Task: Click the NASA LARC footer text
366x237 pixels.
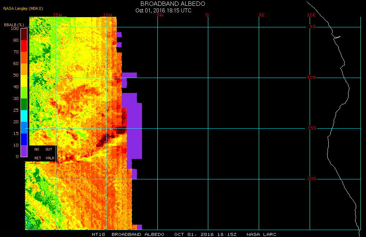Action: coord(261,234)
